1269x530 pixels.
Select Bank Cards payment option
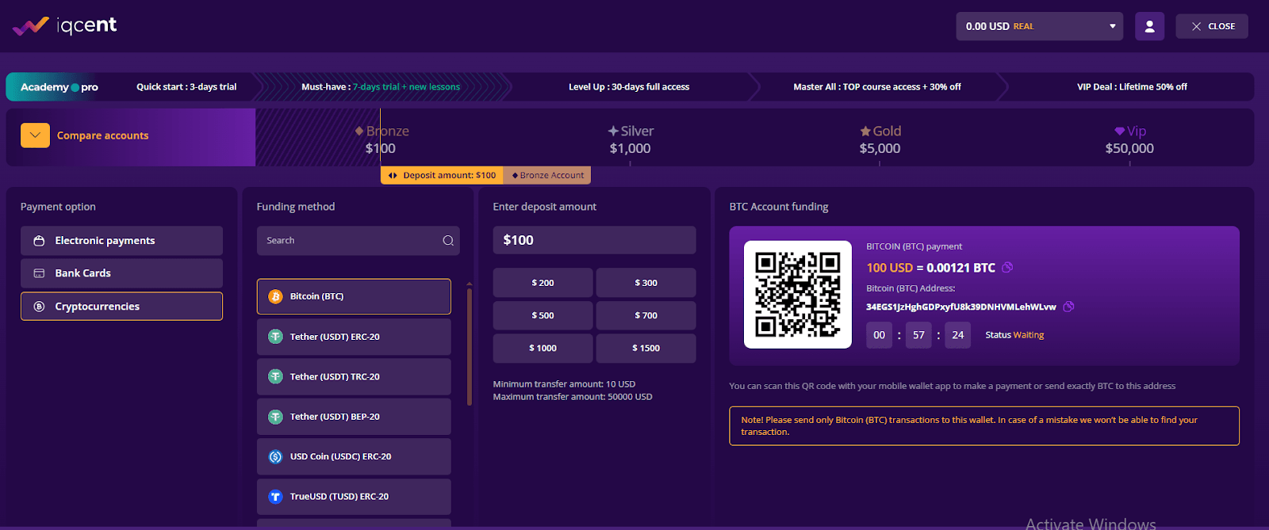click(121, 273)
